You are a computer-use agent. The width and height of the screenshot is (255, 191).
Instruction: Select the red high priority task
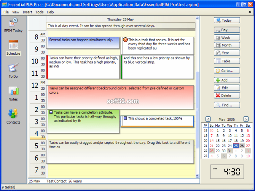click(x=83, y=67)
